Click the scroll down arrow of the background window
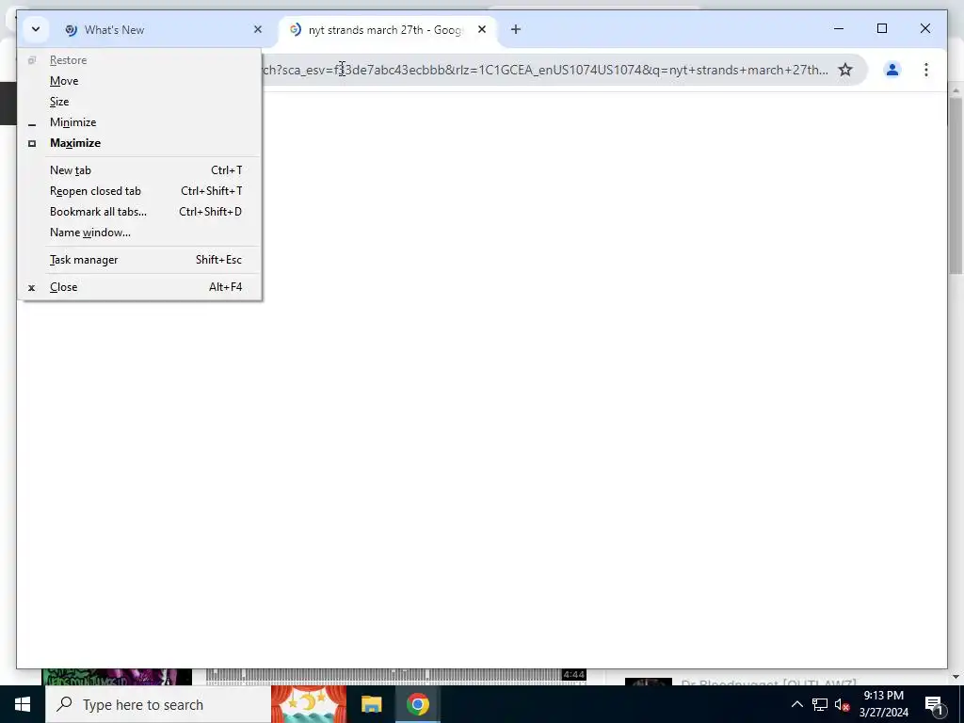This screenshot has height=723, width=964. pos(956,677)
